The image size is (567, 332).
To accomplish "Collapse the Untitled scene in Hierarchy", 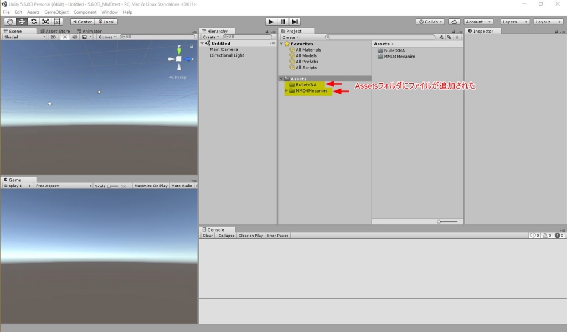I will pos(202,43).
